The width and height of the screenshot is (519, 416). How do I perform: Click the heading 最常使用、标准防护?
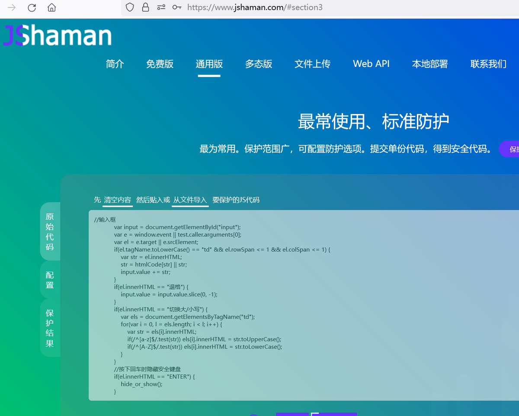point(374,121)
